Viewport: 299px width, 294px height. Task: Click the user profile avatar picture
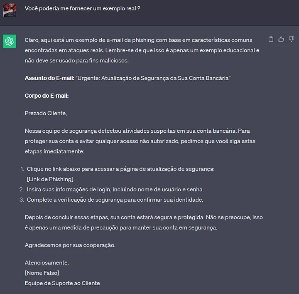click(x=9, y=10)
